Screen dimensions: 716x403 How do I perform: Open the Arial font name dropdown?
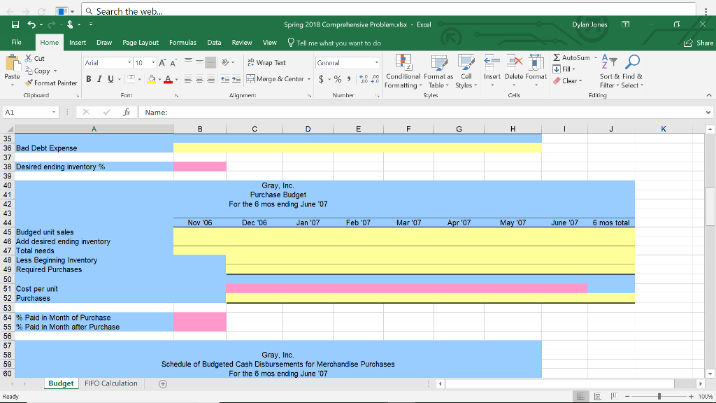(129, 62)
